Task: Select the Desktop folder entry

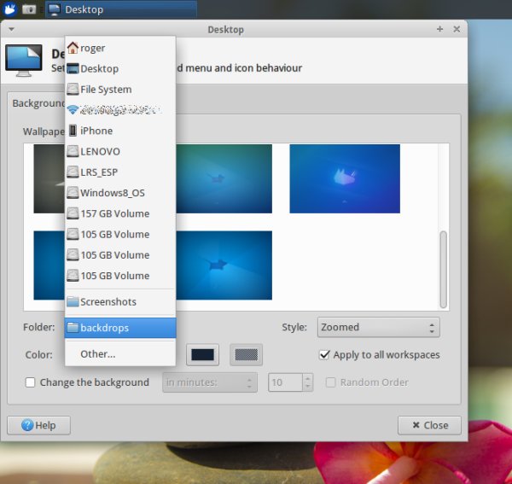Action: coord(120,68)
